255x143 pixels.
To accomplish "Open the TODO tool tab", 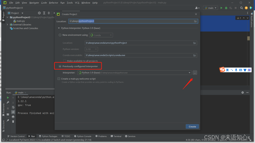I will click(x=66, y=136).
